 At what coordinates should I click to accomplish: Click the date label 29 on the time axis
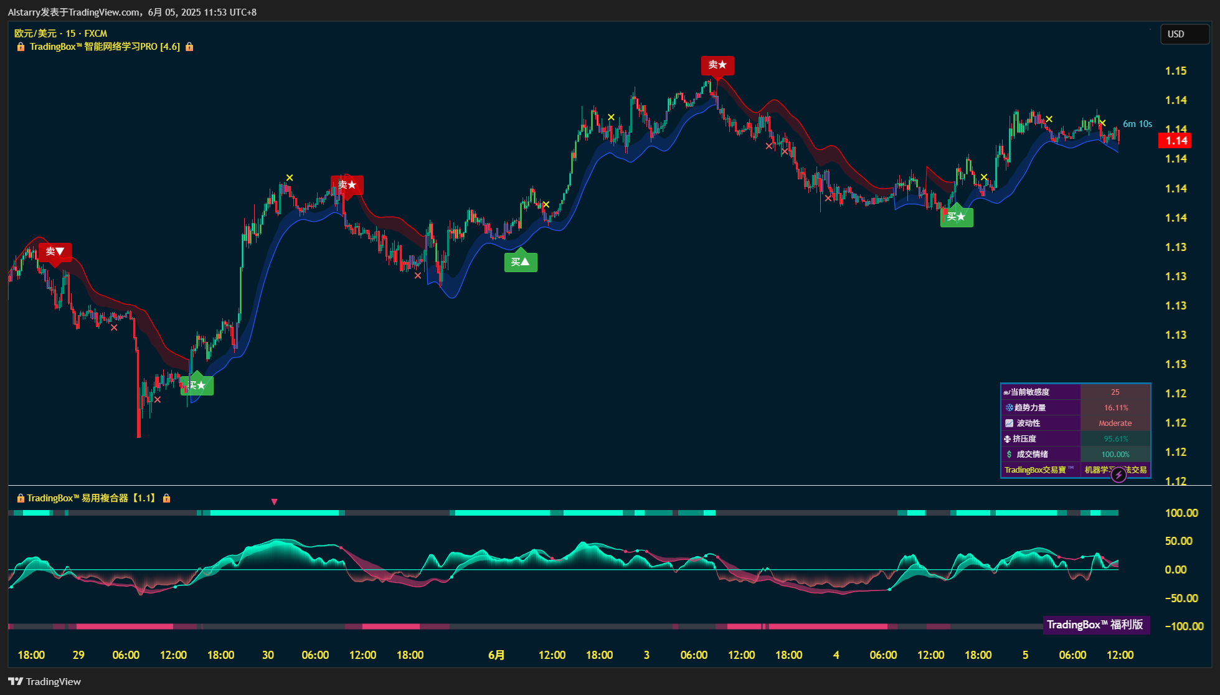tap(78, 655)
